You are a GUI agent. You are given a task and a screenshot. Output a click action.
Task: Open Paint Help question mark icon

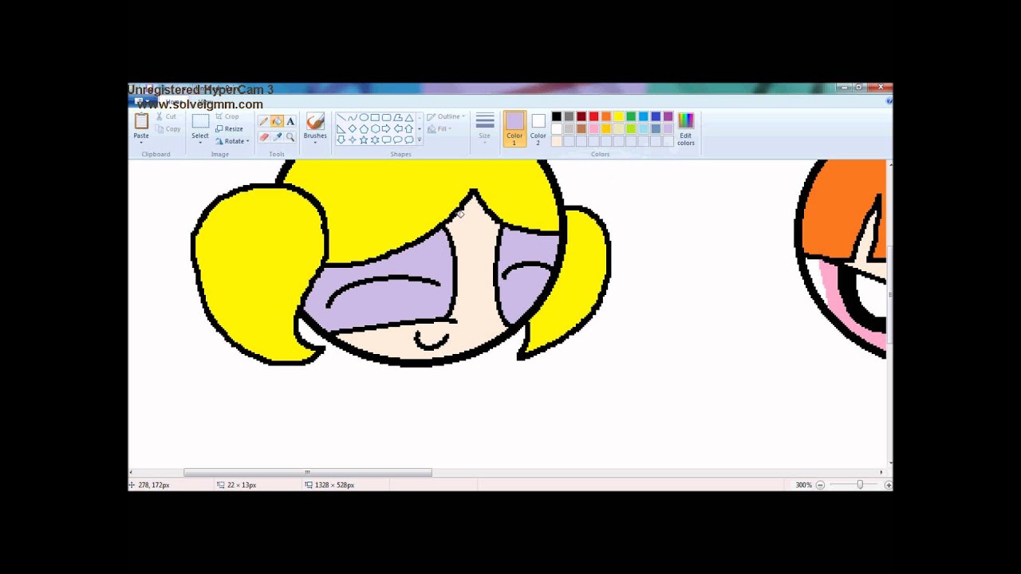(889, 101)
